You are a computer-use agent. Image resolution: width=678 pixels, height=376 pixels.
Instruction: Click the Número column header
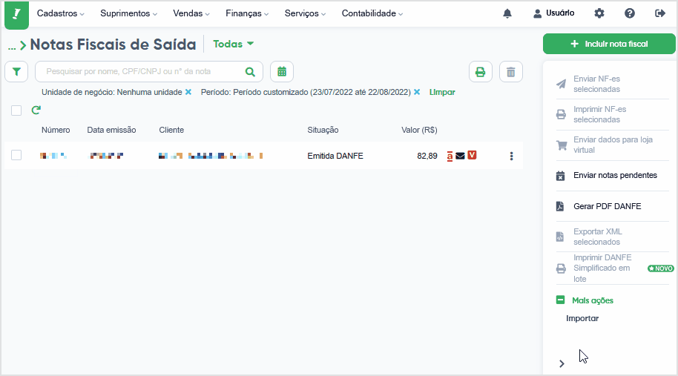click(56, 130)
